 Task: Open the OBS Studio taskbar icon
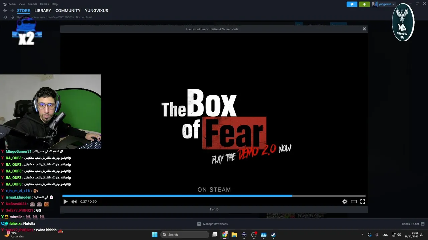[x=254, y=235]
